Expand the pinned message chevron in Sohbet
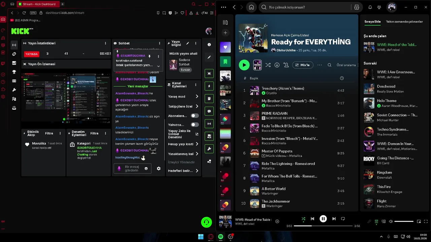 159,66
